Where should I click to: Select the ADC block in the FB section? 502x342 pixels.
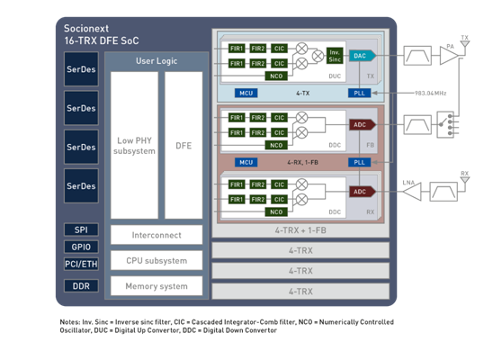[x=363, y=124]
